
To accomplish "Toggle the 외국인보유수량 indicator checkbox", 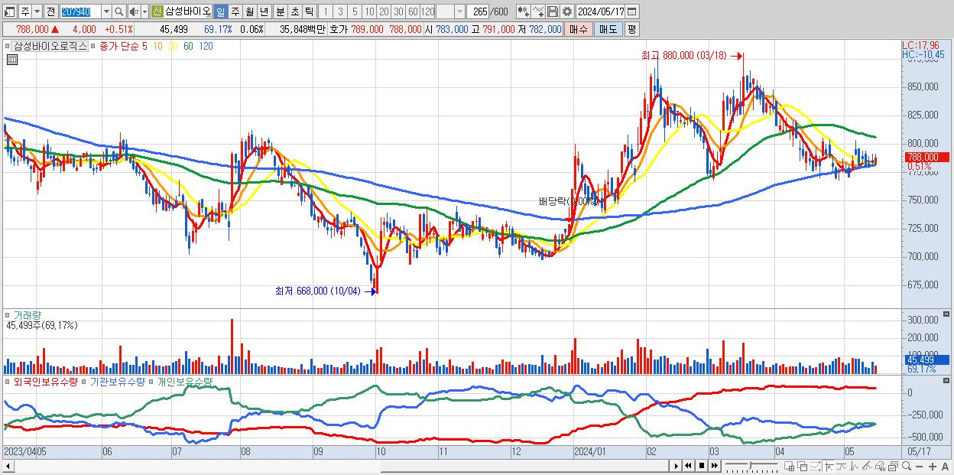I will pos(8,381).
